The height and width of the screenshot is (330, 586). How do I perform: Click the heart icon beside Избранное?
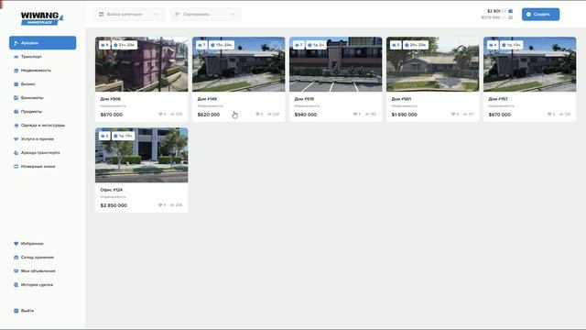[x=16, y=244]
